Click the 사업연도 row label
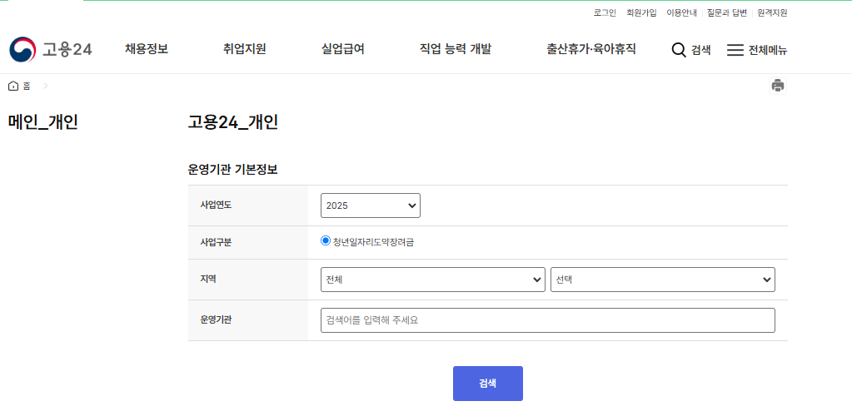Image resolution: width=852 pixels, height=416 pixels. (216, 205)
